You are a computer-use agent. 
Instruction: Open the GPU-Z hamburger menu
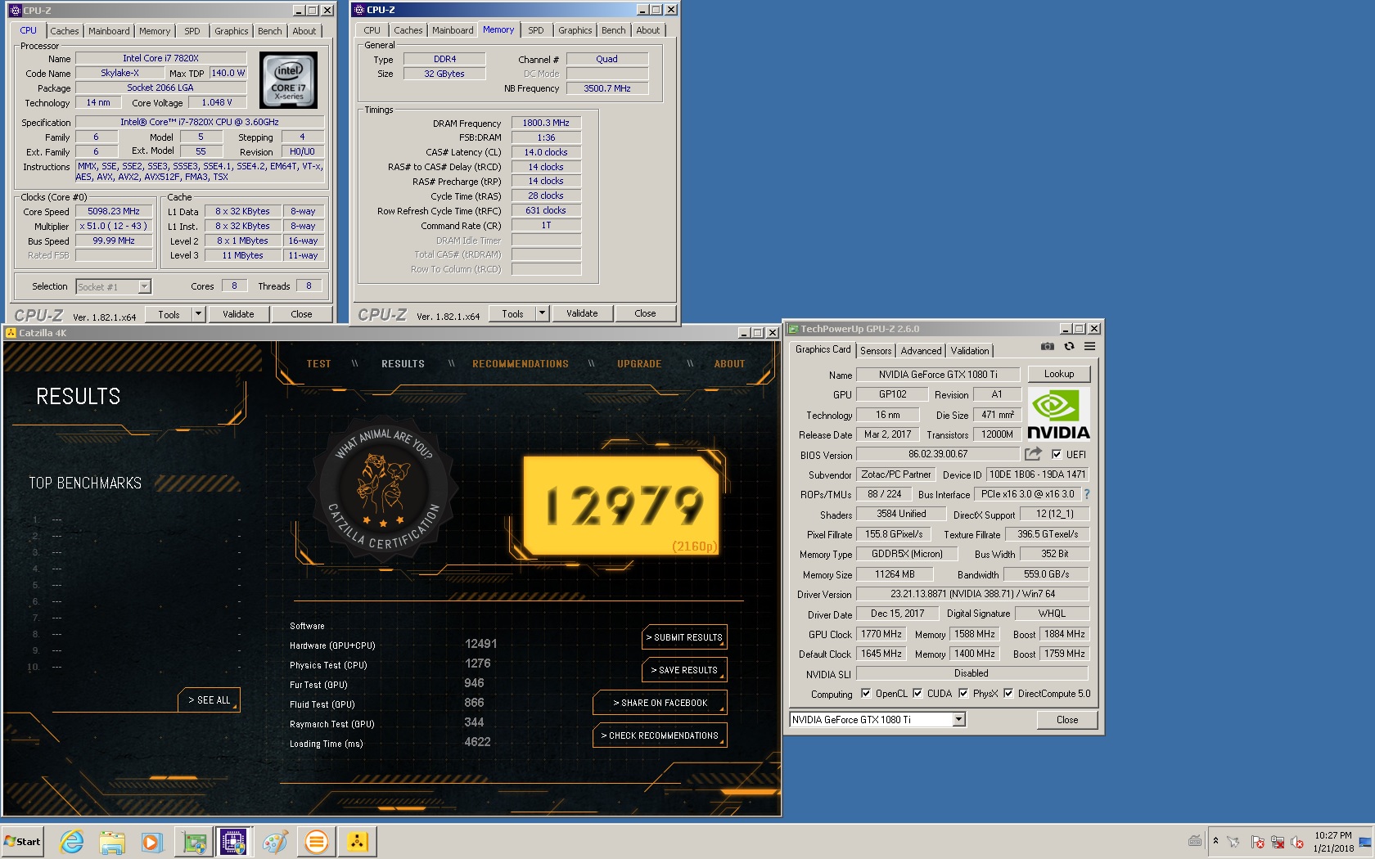1090,346
